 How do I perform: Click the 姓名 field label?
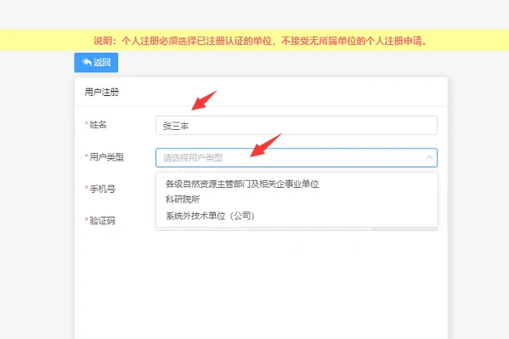98,125
